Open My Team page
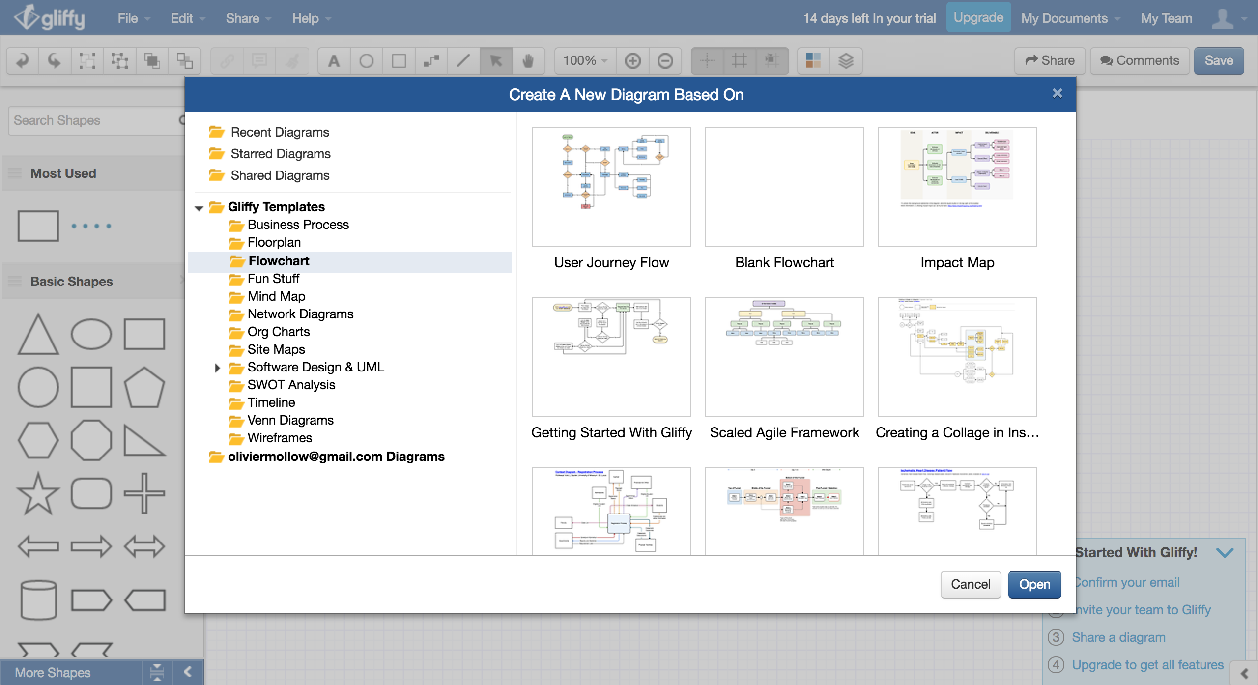Image resolution: width=1258 pixels, height=685 pixels. 1166,18
